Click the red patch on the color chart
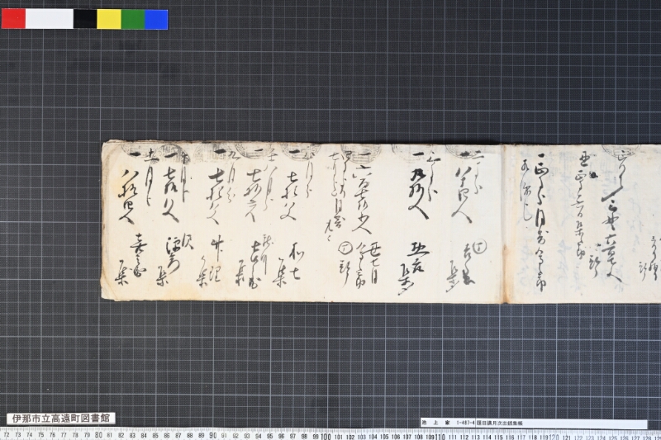 pos(13,19)
